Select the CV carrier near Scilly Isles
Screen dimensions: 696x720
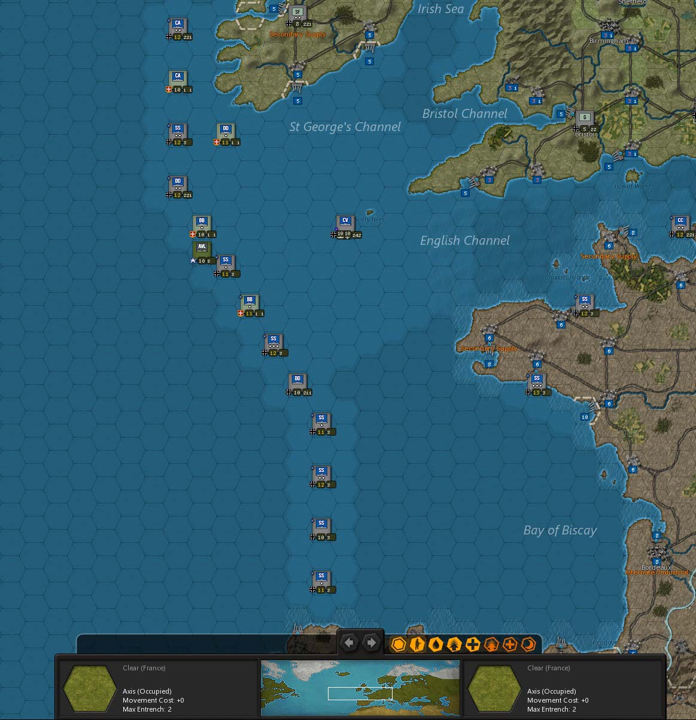(x=345, y=225)
